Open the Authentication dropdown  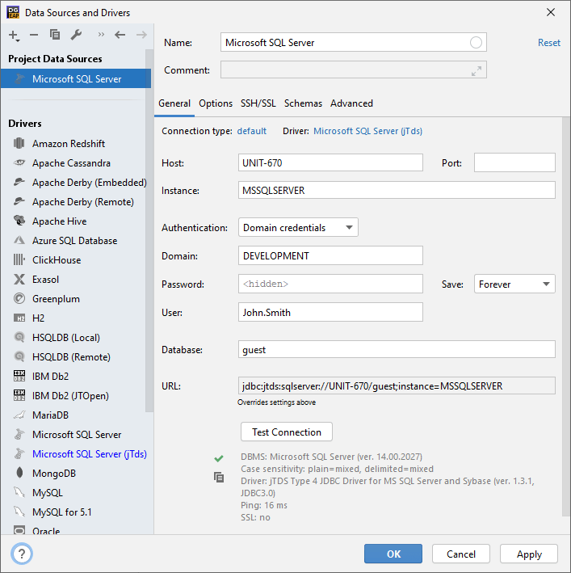(298, 227)
